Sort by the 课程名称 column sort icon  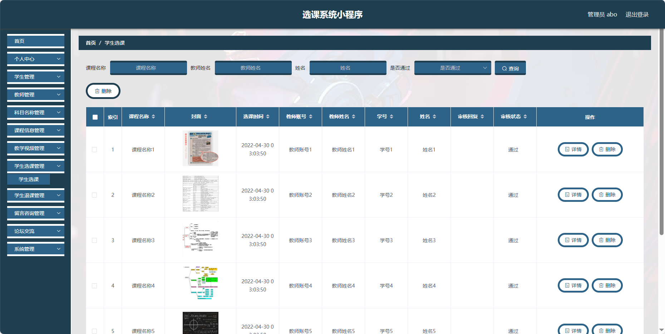coord(153,116)
